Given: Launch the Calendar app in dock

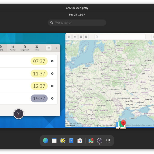Looking at the screenshot, I should click(x=54, y=141).
